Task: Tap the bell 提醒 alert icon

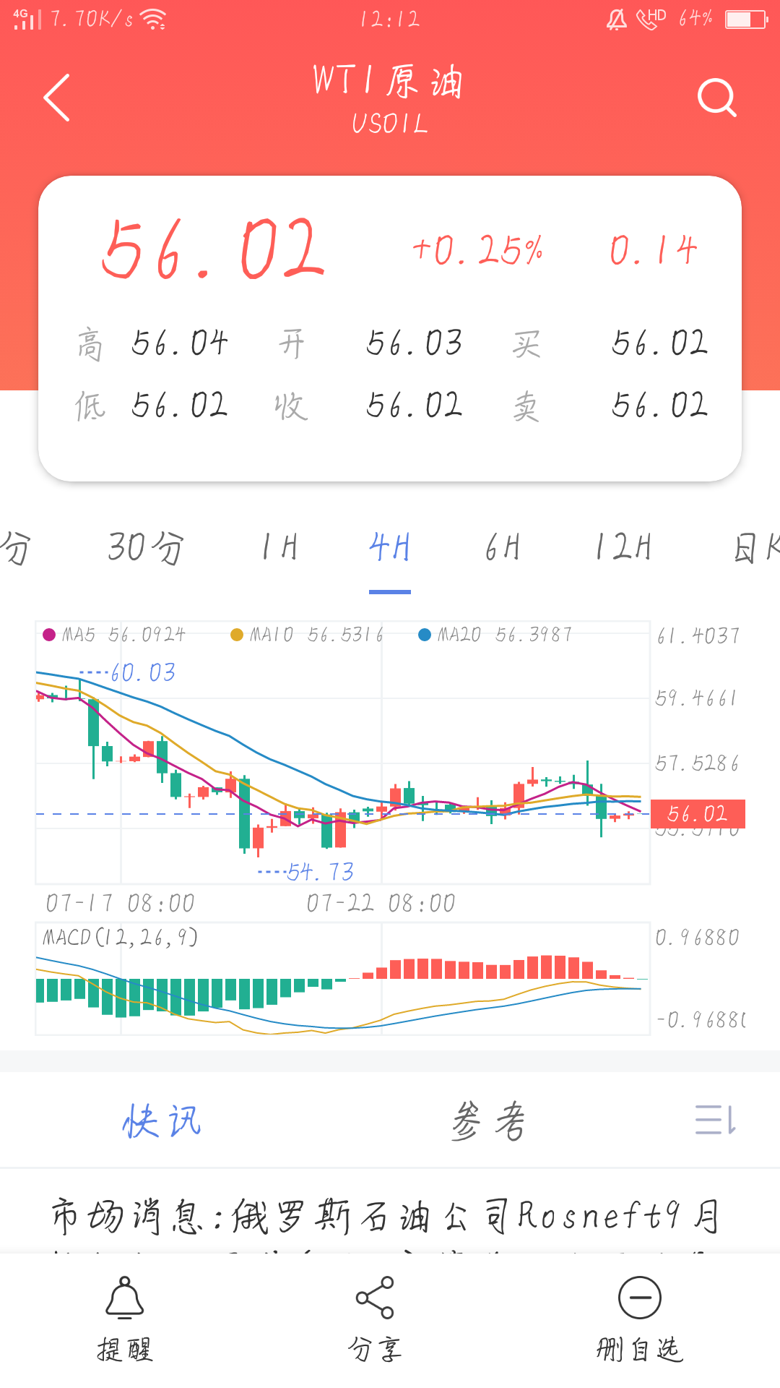Action: 125,1298
